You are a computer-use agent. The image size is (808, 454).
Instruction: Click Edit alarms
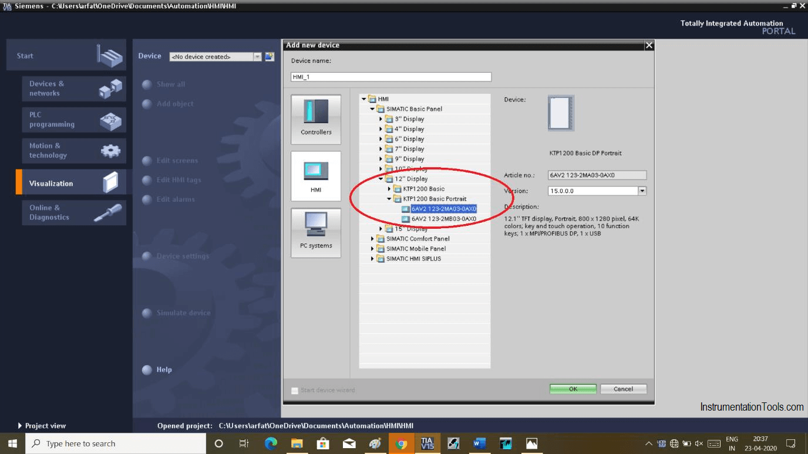[x=176, y=199]
